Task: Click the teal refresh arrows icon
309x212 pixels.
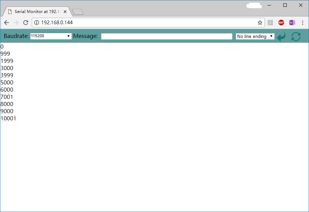Action: (296, 36)
